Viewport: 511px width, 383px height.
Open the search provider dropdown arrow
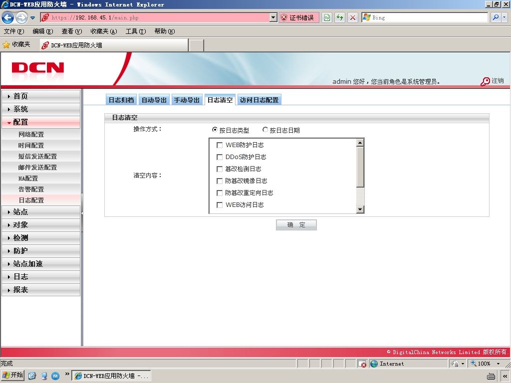click(504, 17)
